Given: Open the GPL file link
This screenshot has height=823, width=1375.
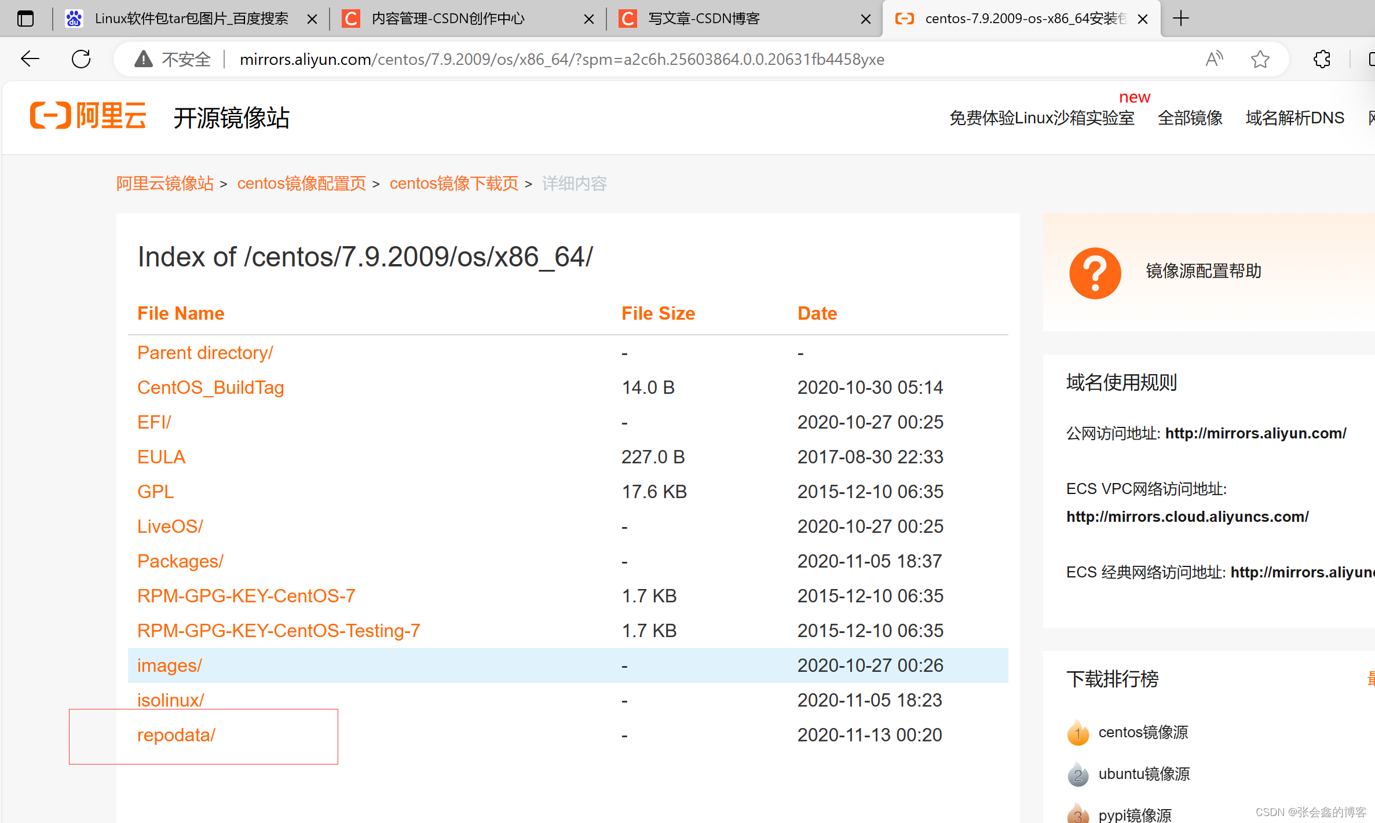Looking at the screenshot, I should (x=155, y=492).
